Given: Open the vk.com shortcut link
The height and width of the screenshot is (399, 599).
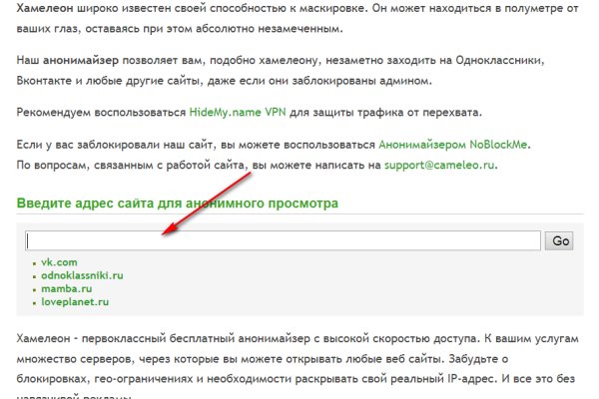Looking at the screenshot, I should click(x=58, y=261).
